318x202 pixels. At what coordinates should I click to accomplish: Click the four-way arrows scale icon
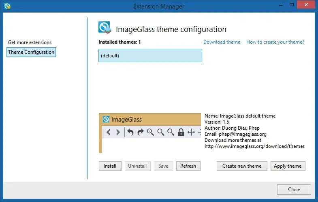tap(191, 132)
